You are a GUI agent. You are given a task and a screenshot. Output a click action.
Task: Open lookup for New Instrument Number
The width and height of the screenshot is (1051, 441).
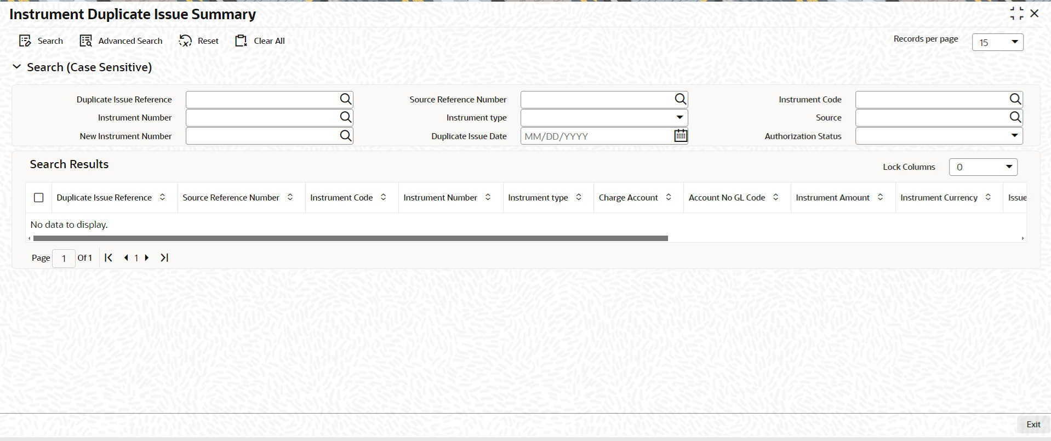click(x=346, y=136)
